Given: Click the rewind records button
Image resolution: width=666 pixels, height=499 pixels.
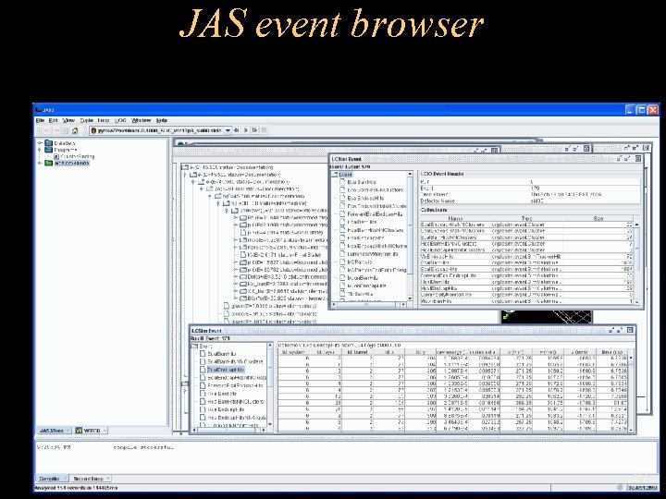Looking at the screenshot, I should [237, 130].
